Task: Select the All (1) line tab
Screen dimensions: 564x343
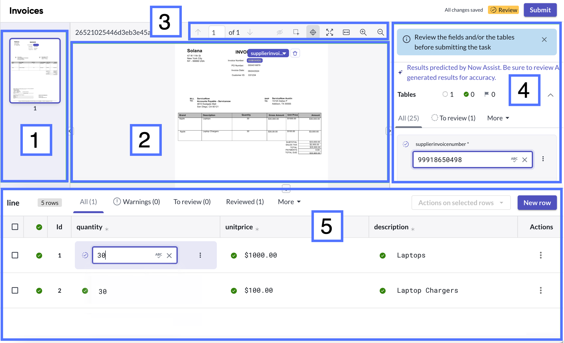Action: coord(88,202)
